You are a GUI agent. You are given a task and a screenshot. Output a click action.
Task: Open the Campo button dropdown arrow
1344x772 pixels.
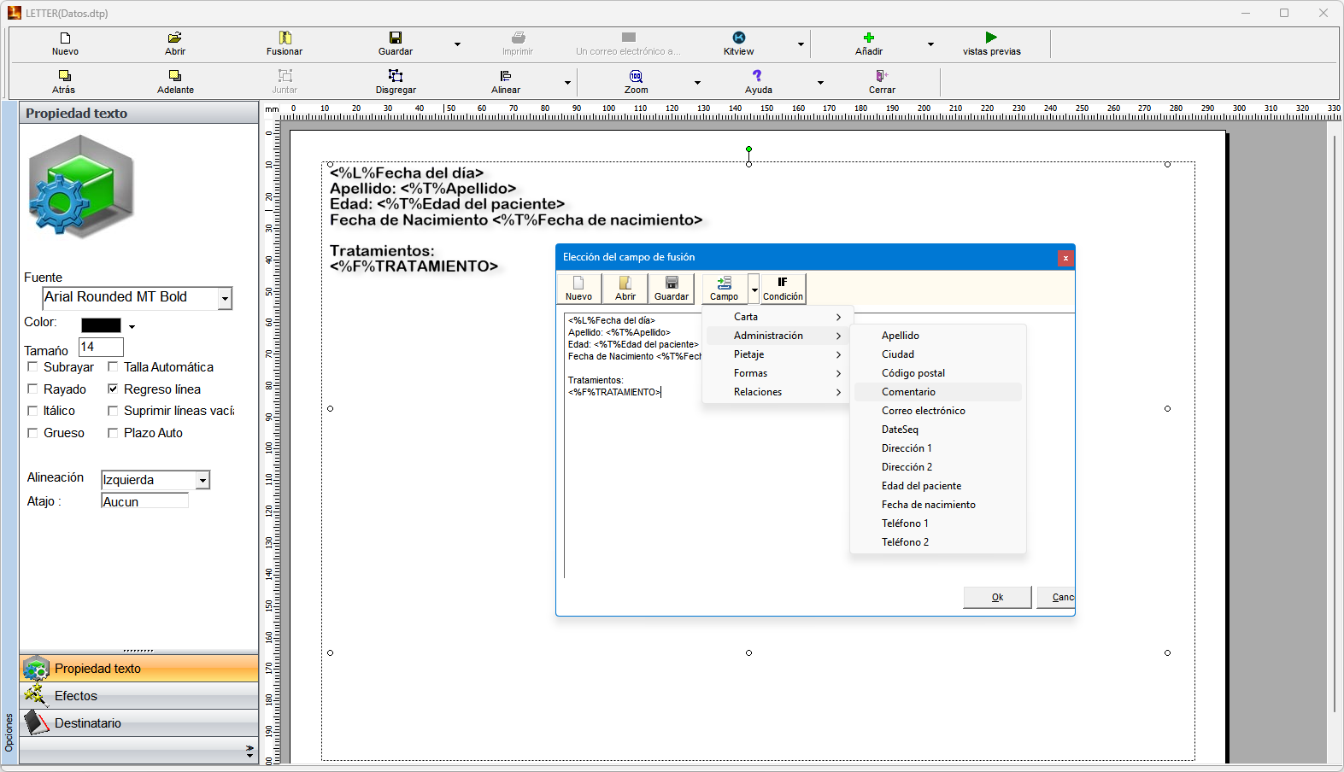(754, 289)
